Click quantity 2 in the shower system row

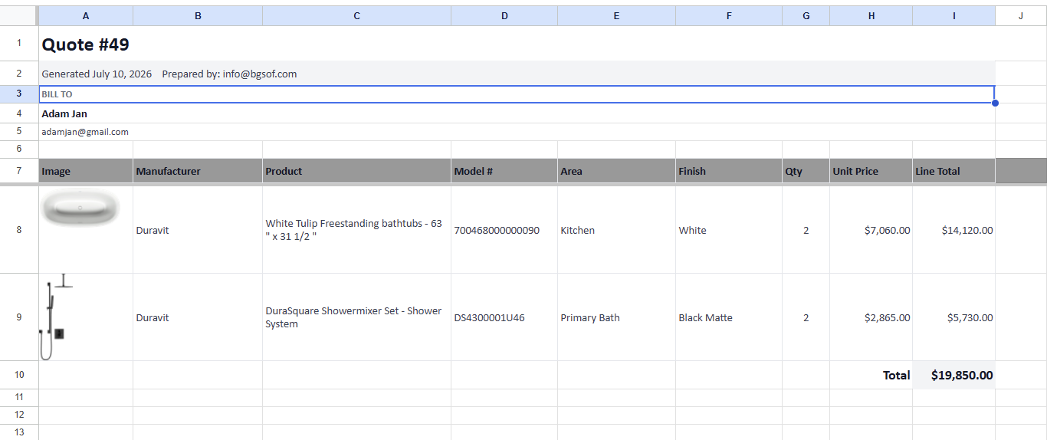coord(806,317)
